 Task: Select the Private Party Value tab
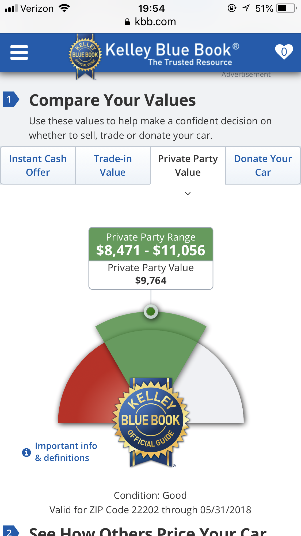[188, 165]
